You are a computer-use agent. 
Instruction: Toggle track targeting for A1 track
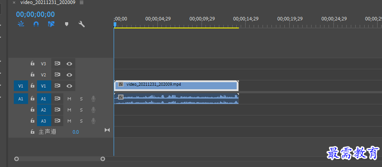tap(44, 99)
